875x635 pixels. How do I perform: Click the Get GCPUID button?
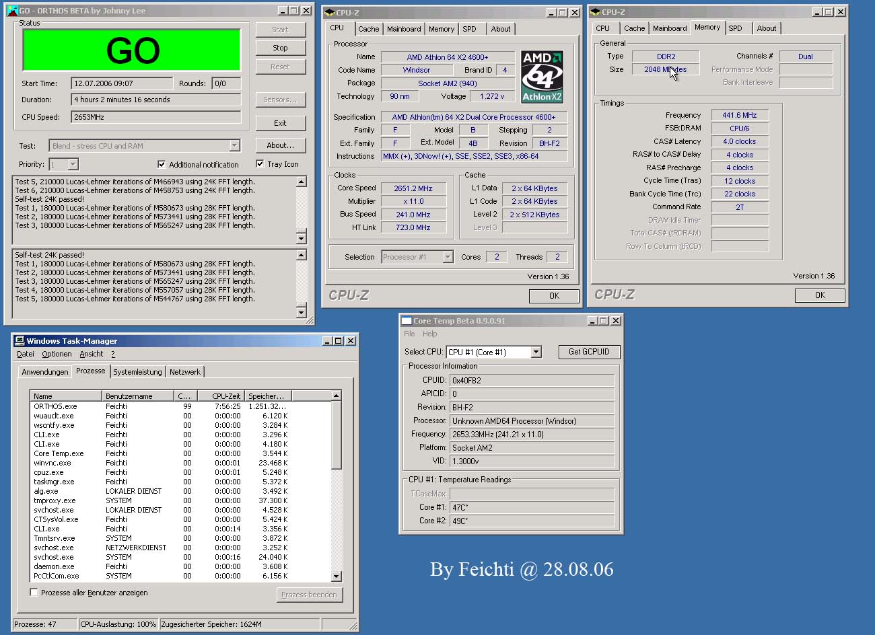coord(589,352)
